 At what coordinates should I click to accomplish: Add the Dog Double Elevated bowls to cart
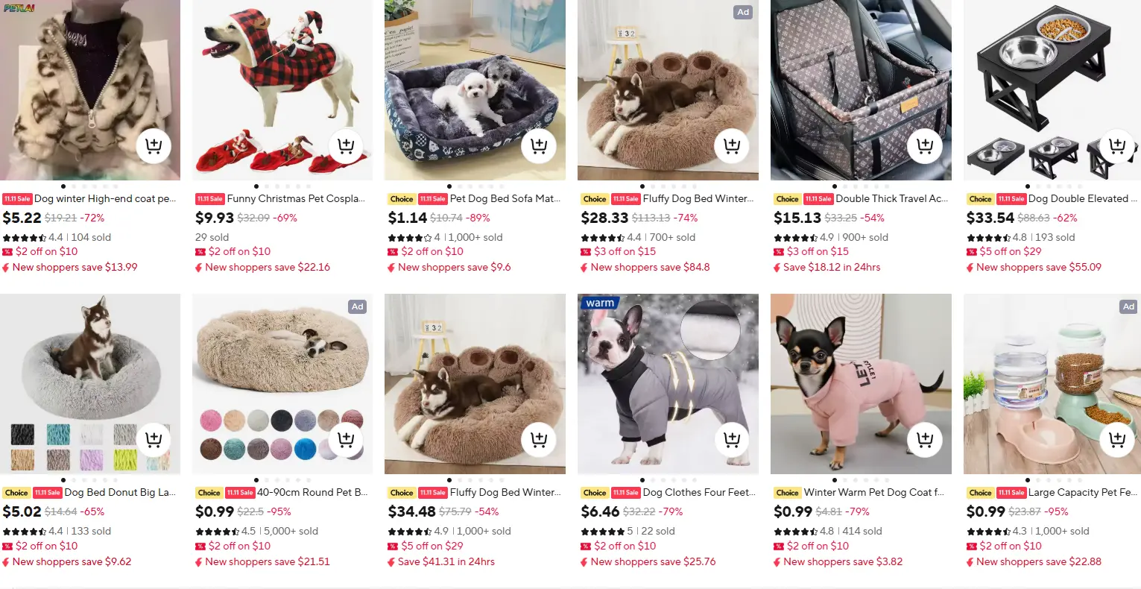point(1116,146)
